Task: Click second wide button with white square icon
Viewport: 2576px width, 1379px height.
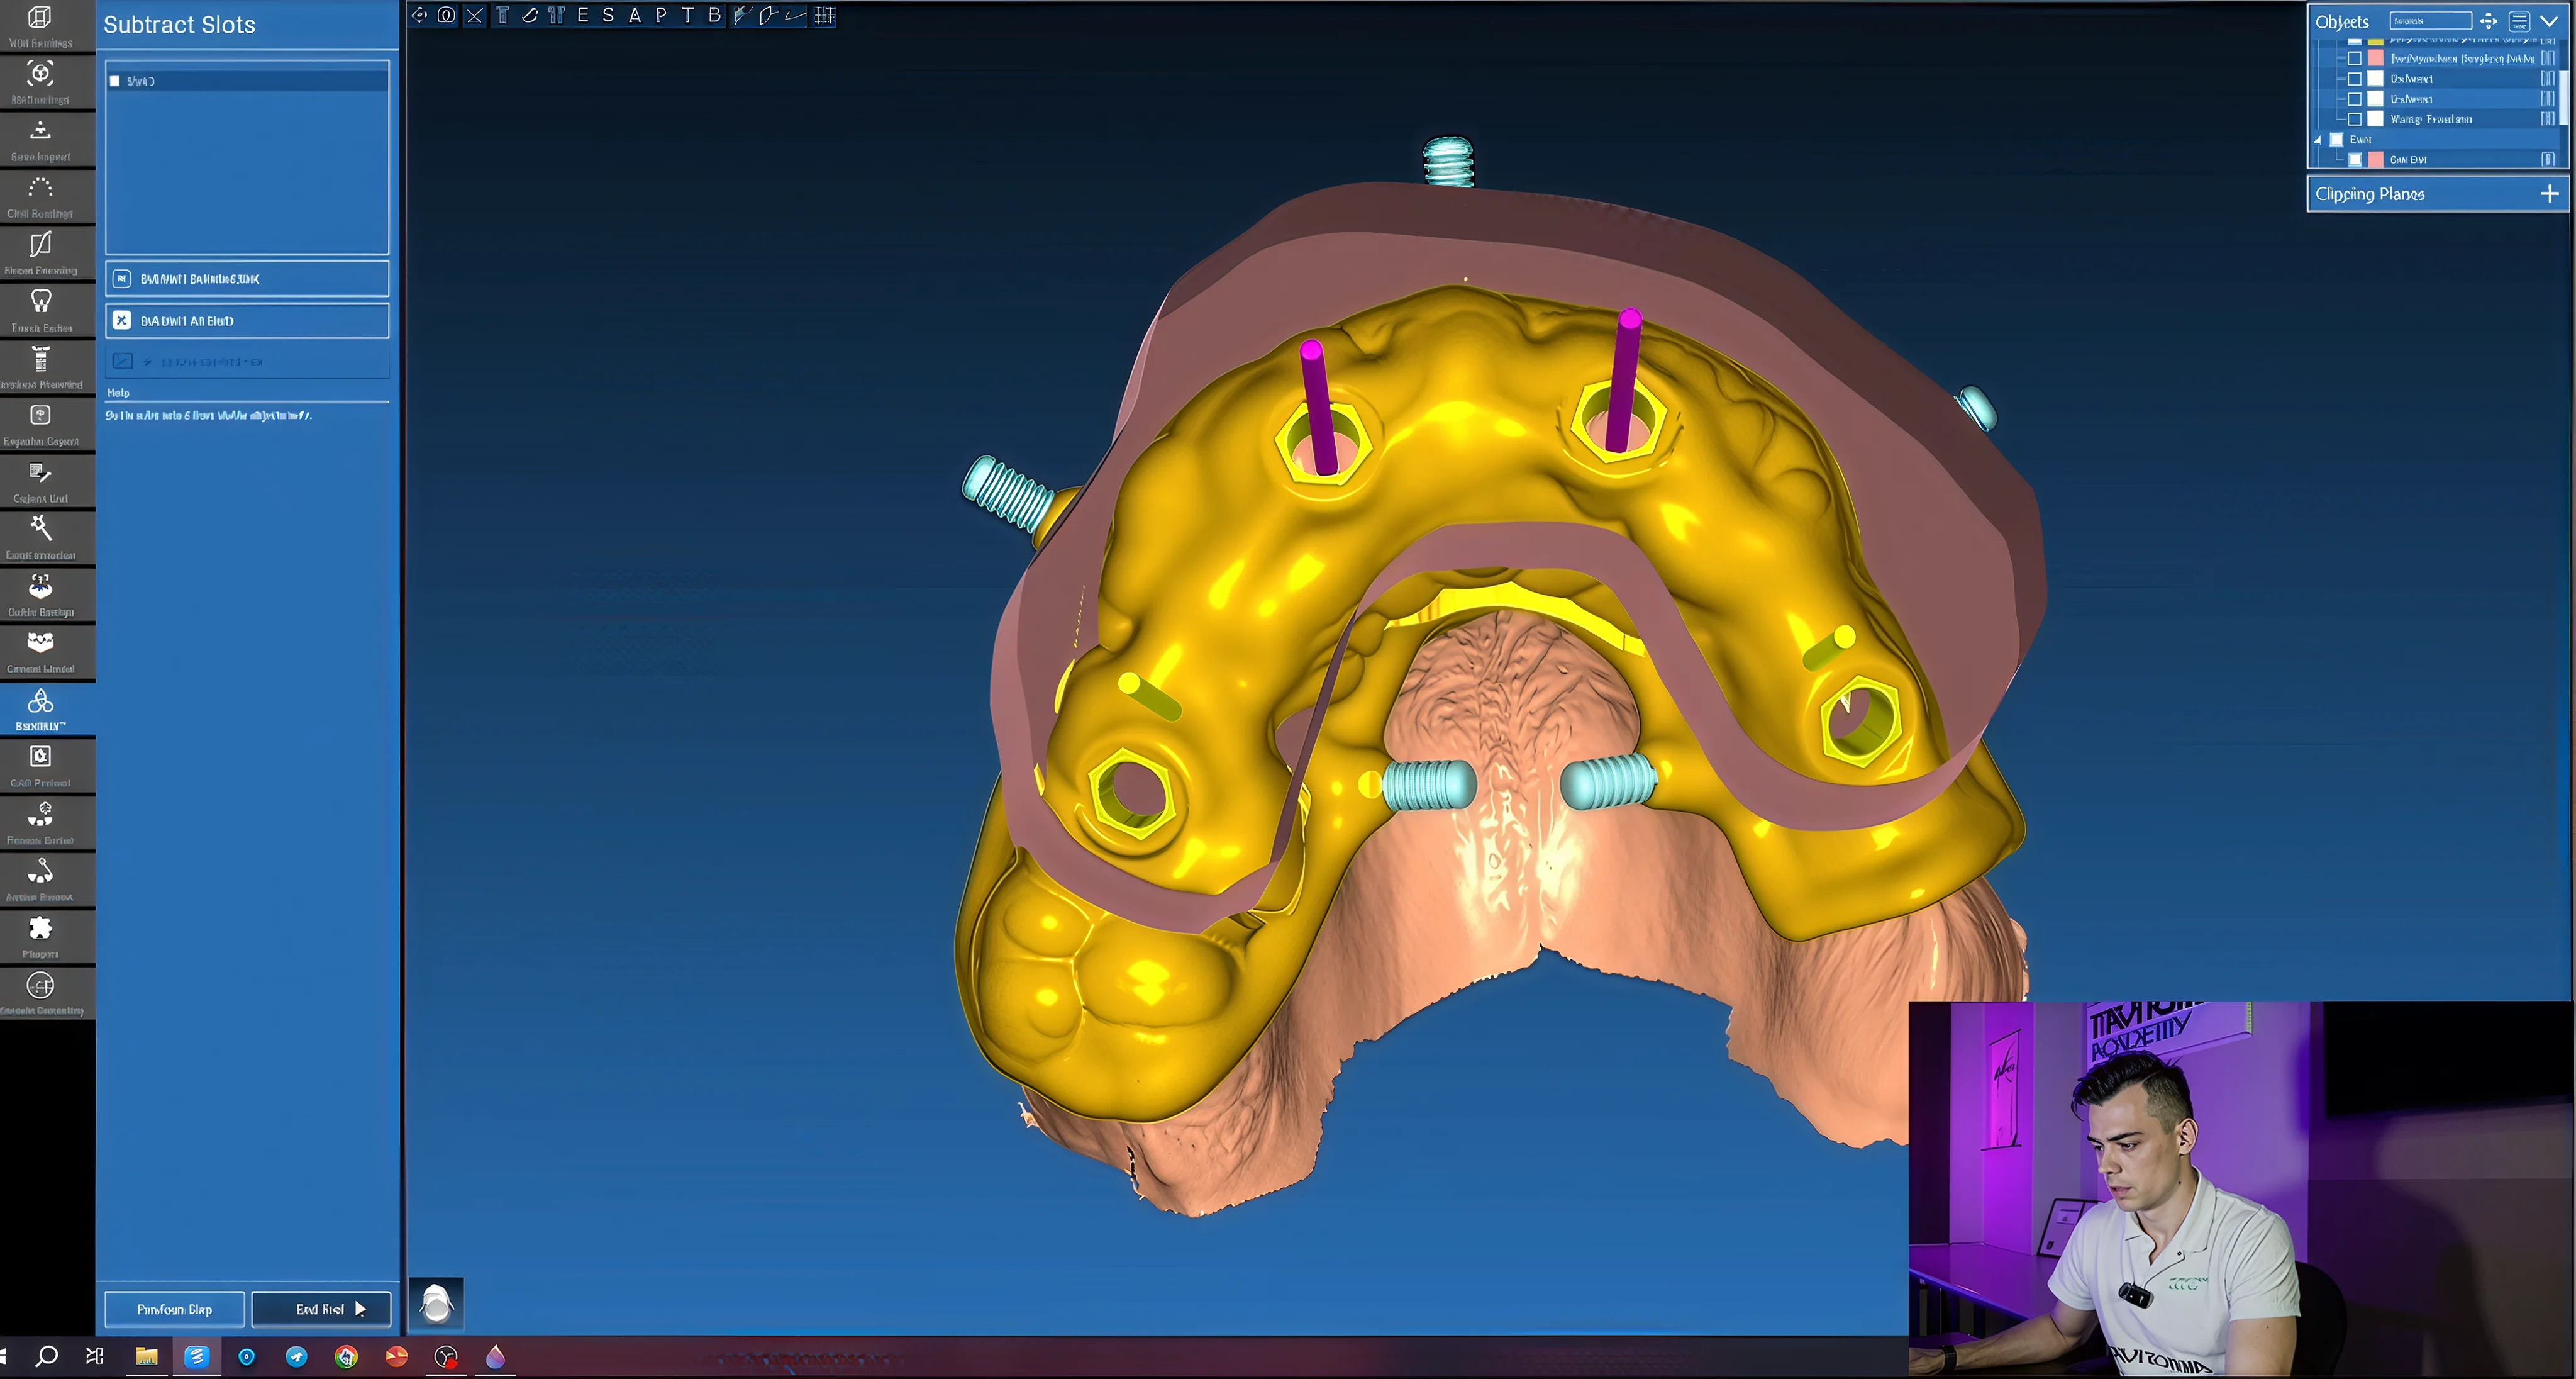Action: [247, 320]
